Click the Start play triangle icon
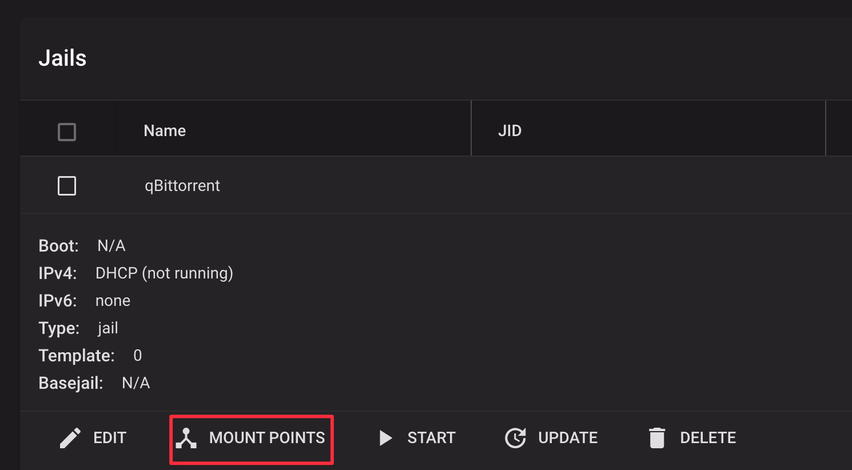Image resolution: width=852 pixels, height=470 pixels. click(386, 438)
